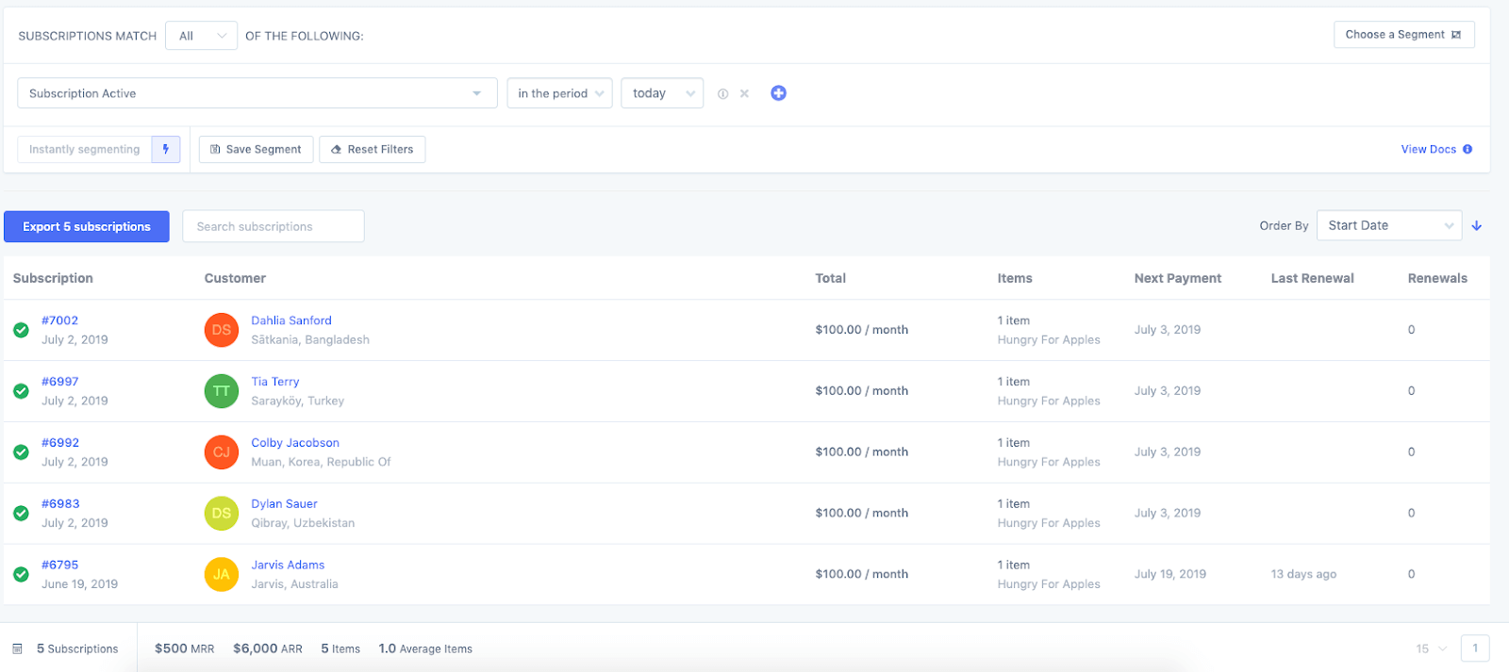Toggle the instant segmenting lightning button
Image resolution: width=1509 pixels, height=672 pixels.
click(x=166, y=149)
